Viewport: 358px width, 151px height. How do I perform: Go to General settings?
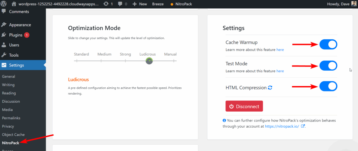(8, 77)
